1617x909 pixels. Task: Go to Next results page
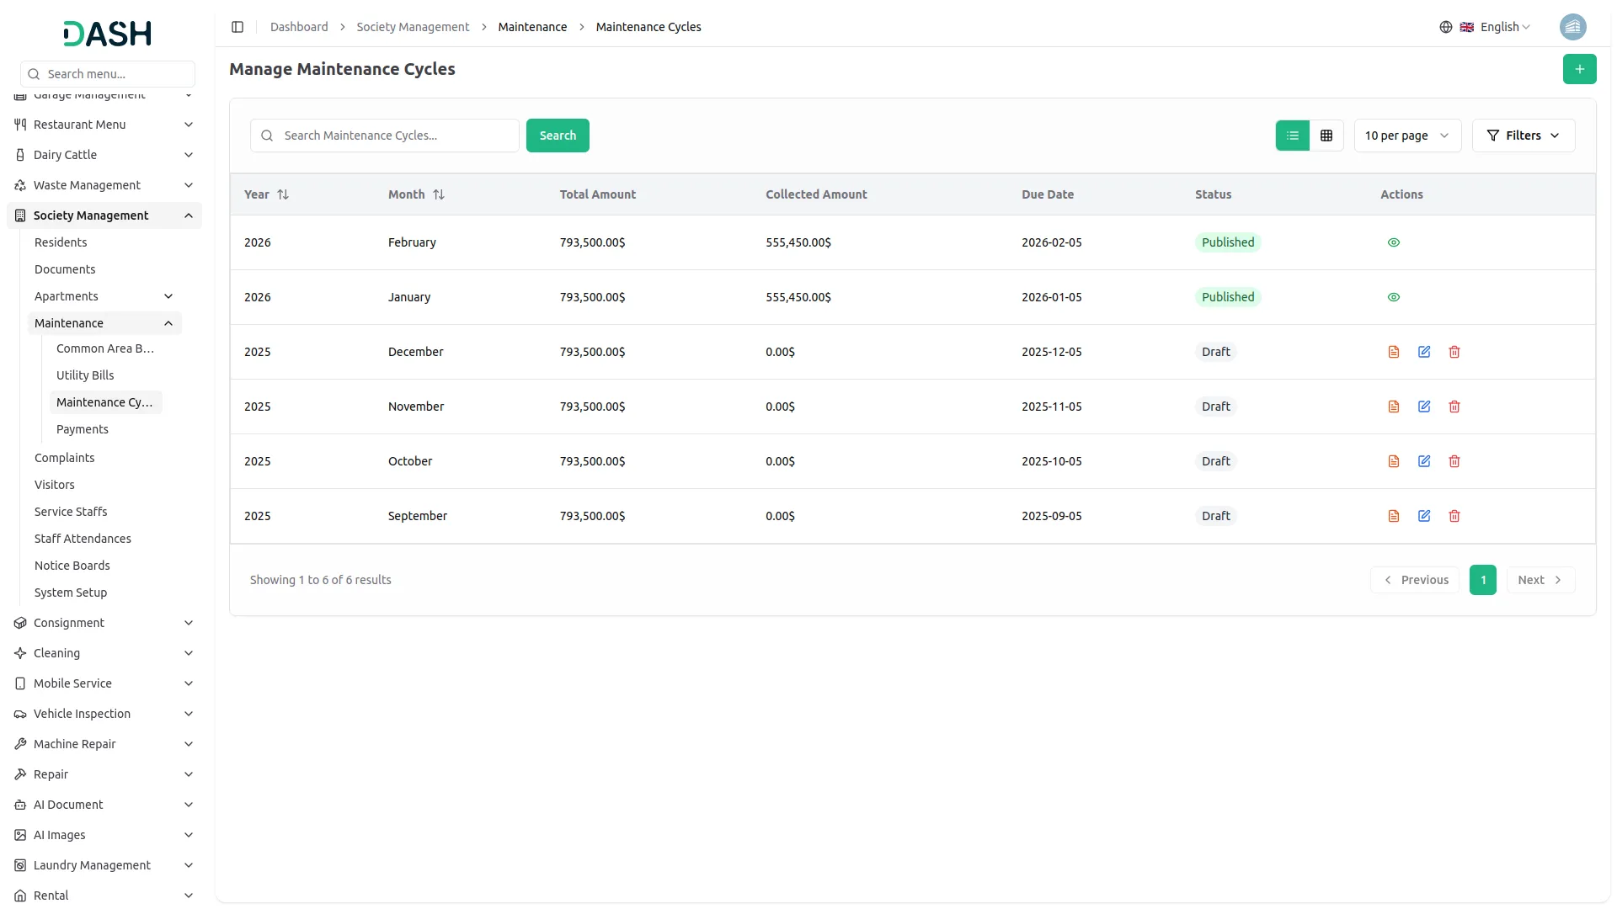(x=1540, y=580)
